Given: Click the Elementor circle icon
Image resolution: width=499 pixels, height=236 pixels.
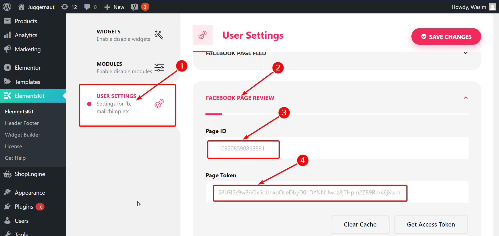Looking at the screenshot, I should [7, 68].
